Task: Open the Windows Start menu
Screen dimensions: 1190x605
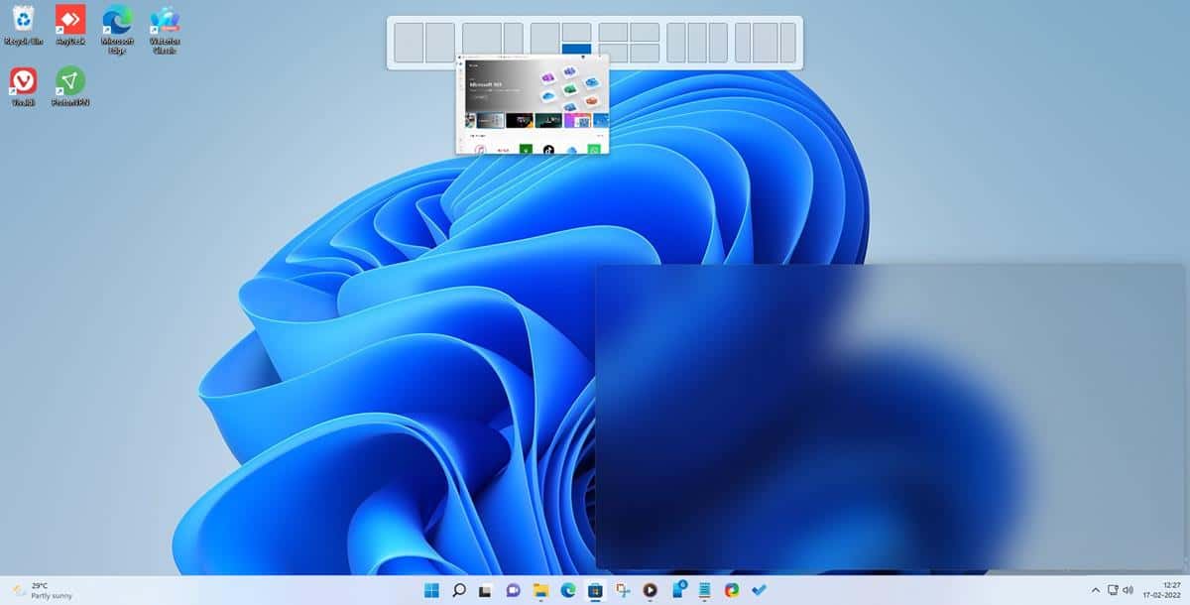Action: [432, 590]
